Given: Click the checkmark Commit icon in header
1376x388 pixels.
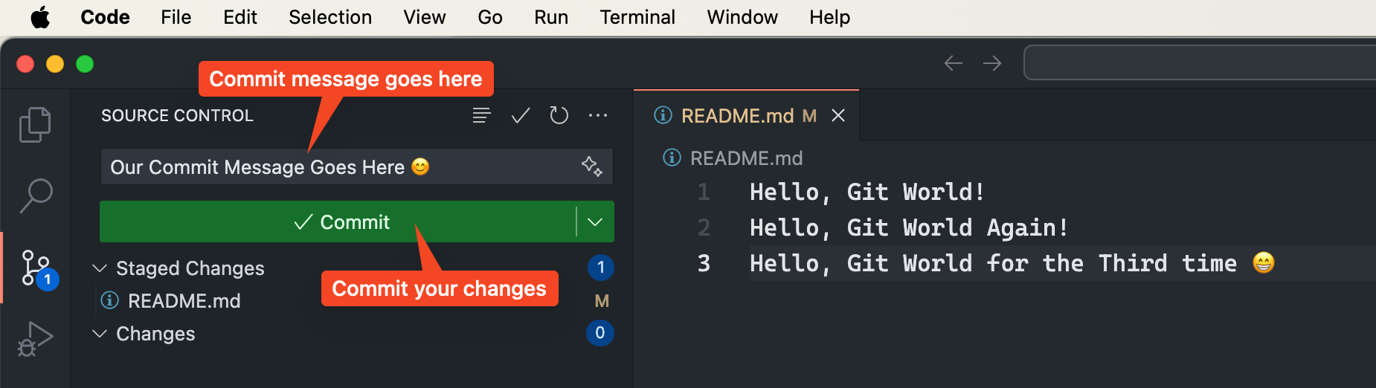Looking at the screenshot, I should (521, 115).
